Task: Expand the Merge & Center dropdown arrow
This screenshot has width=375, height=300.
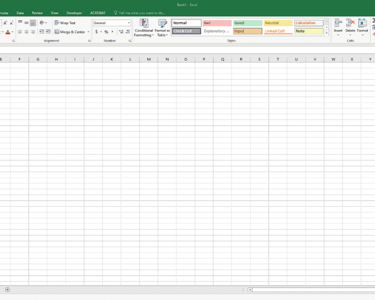Action: tap(88, 32)
